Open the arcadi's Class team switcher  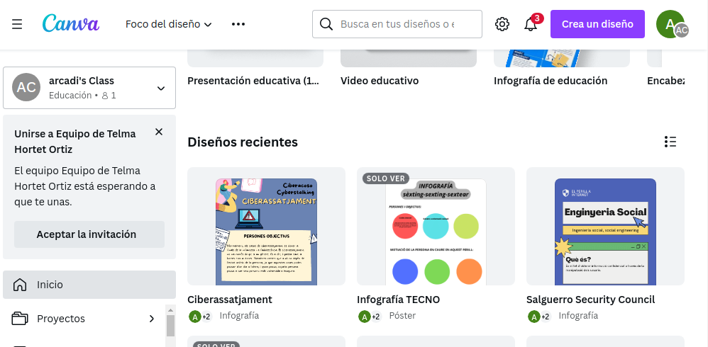(89, 88)
